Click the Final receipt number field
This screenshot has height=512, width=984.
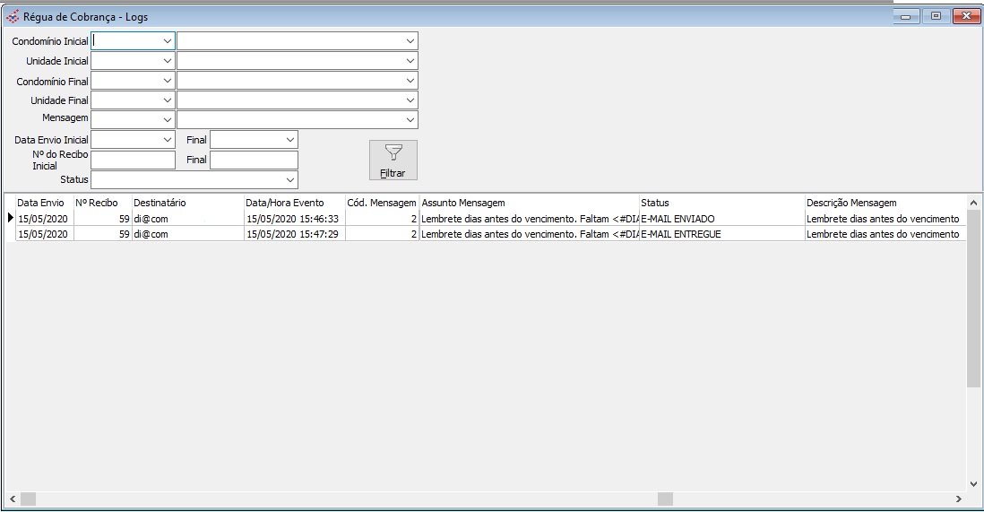(254, 160)
